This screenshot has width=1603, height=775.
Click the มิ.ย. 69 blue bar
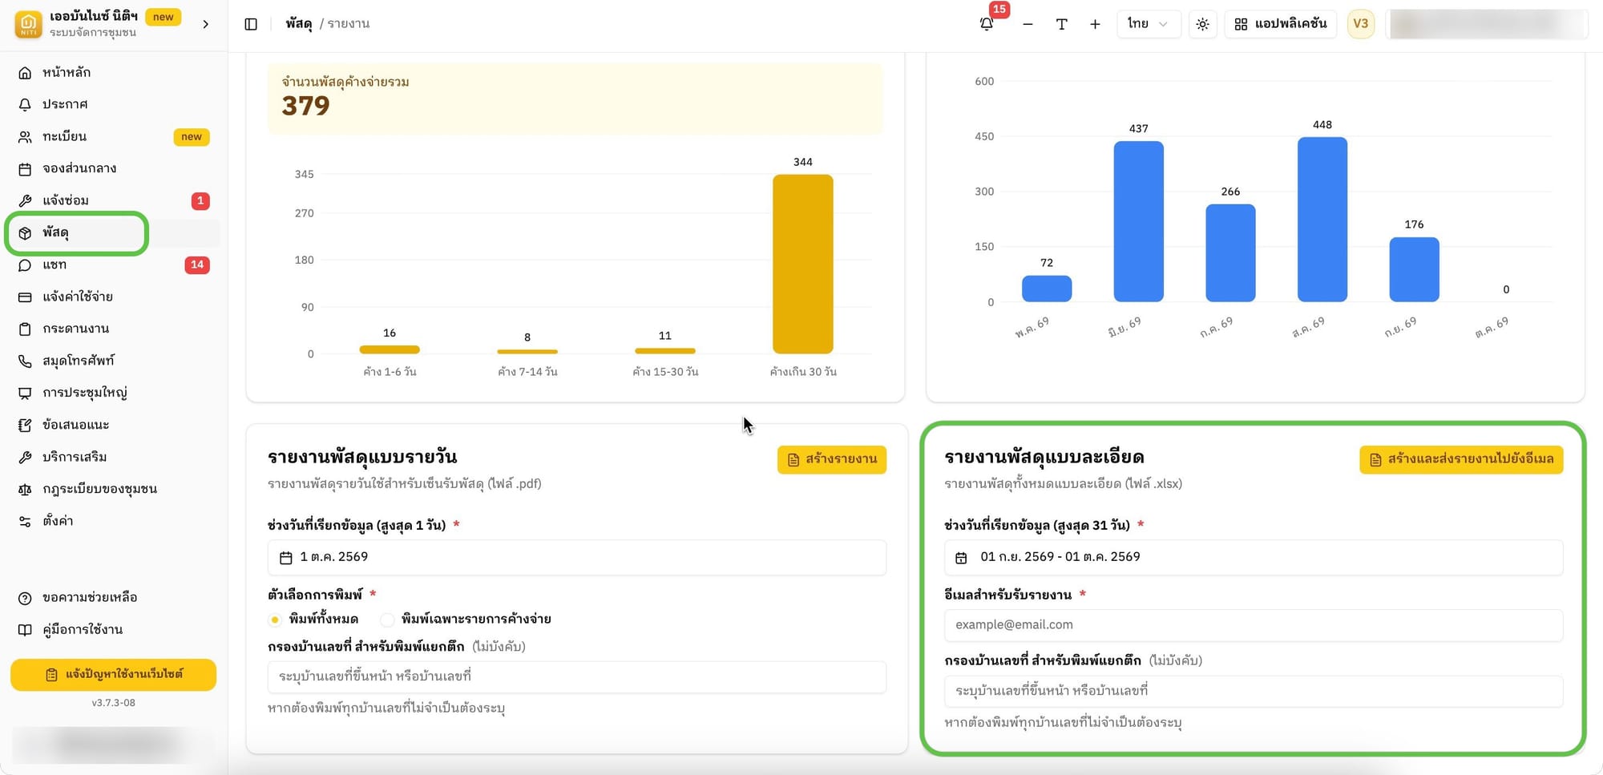(x=1138, y=221)
